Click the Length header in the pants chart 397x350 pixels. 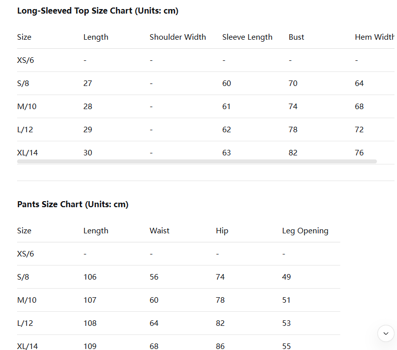coord(96,231)
